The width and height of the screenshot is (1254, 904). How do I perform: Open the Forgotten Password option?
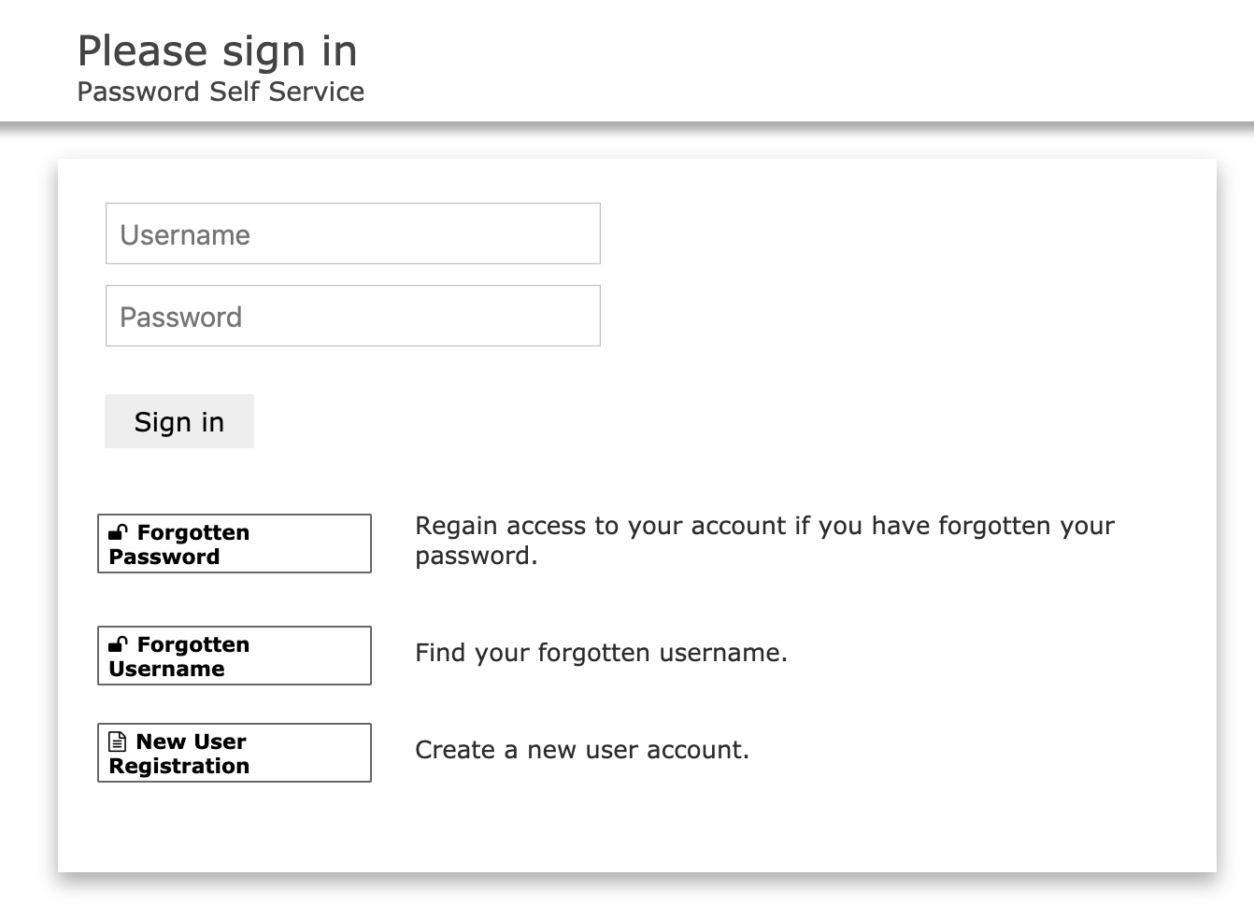pos(234,544)
